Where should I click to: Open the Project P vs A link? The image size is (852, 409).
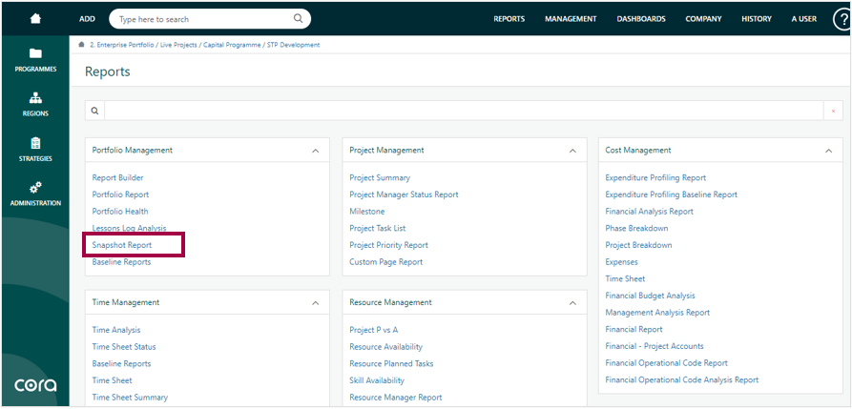pyautogui.click(x=374, y=330)
